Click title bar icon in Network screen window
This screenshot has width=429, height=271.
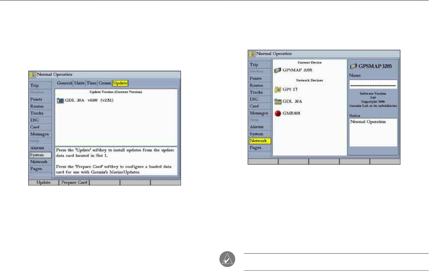252,54
